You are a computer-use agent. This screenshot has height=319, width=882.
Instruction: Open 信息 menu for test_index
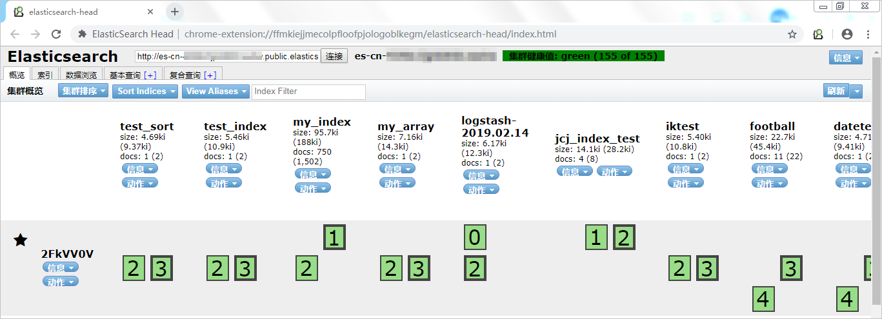[224, 169]
